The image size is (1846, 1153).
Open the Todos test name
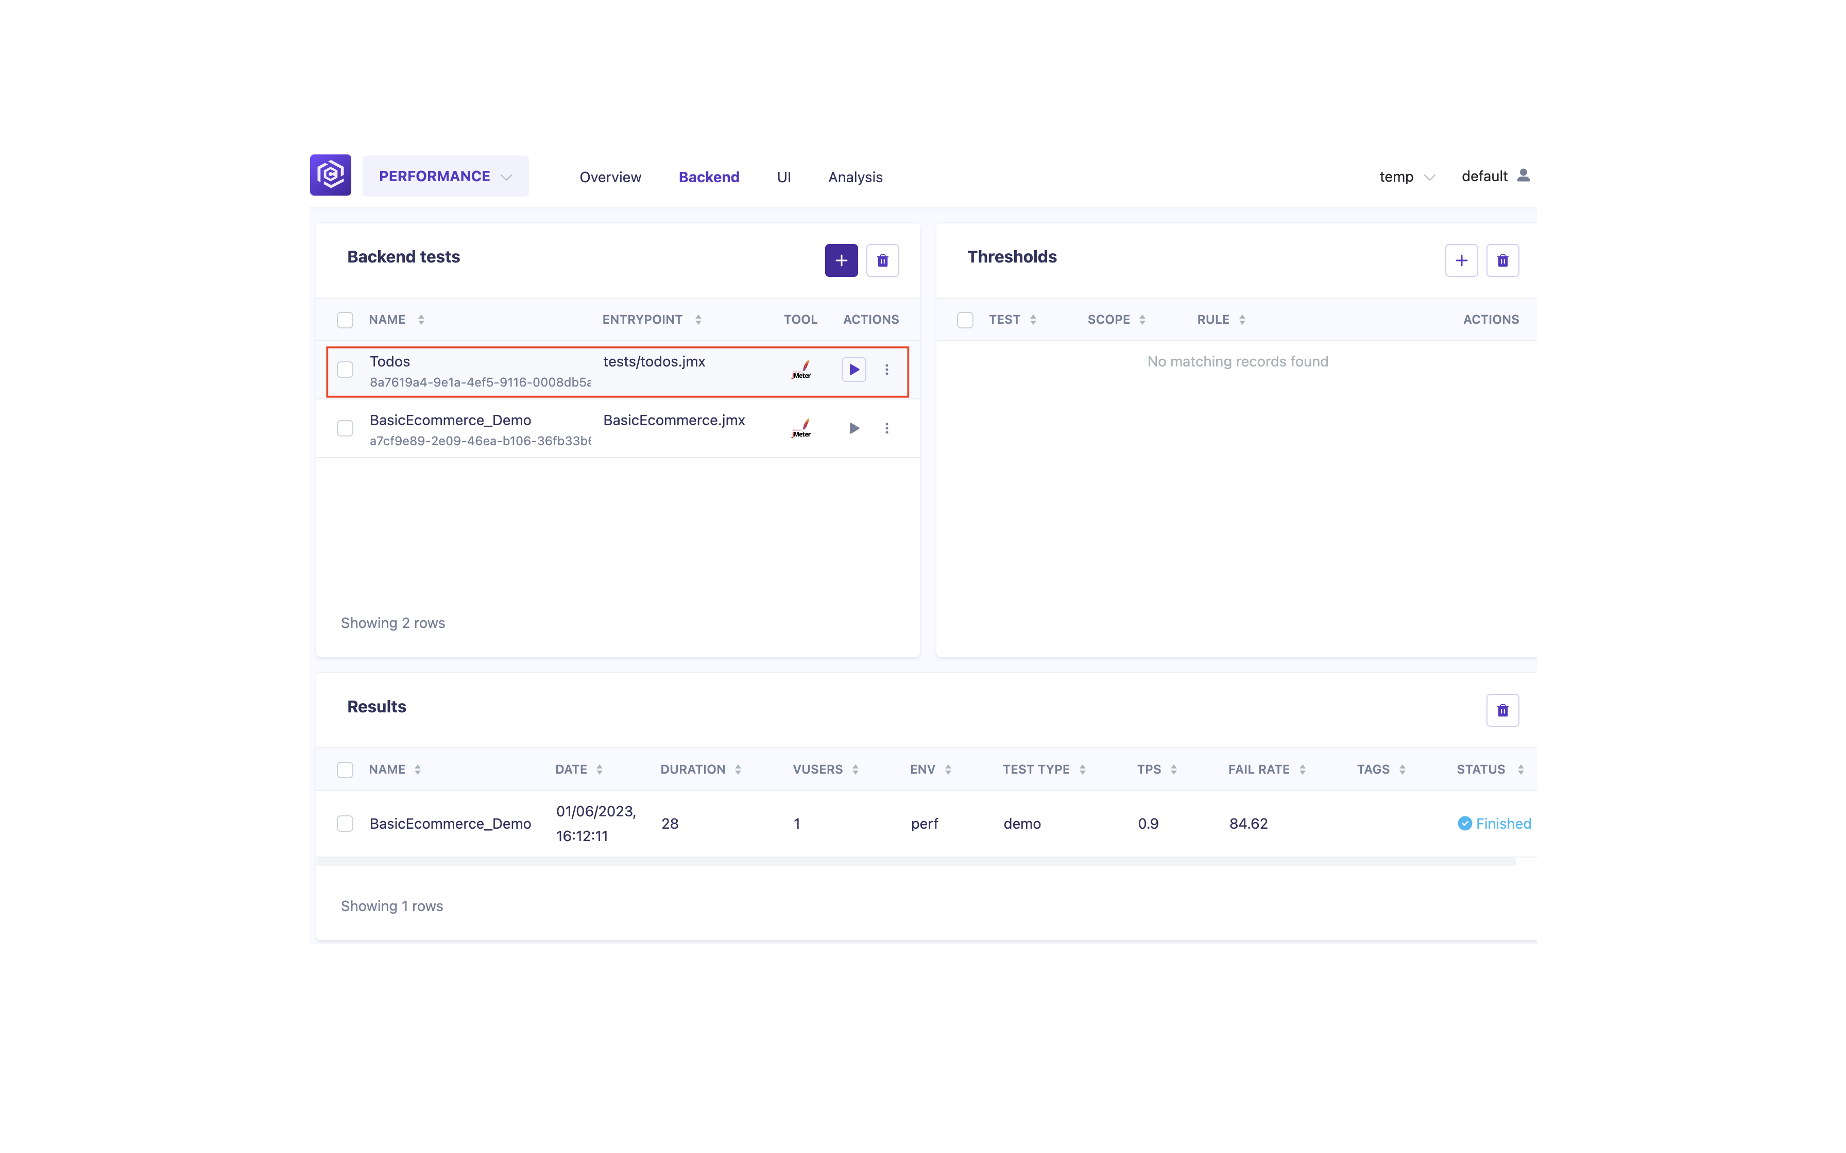pyautogui.click(x=390, y=361)
